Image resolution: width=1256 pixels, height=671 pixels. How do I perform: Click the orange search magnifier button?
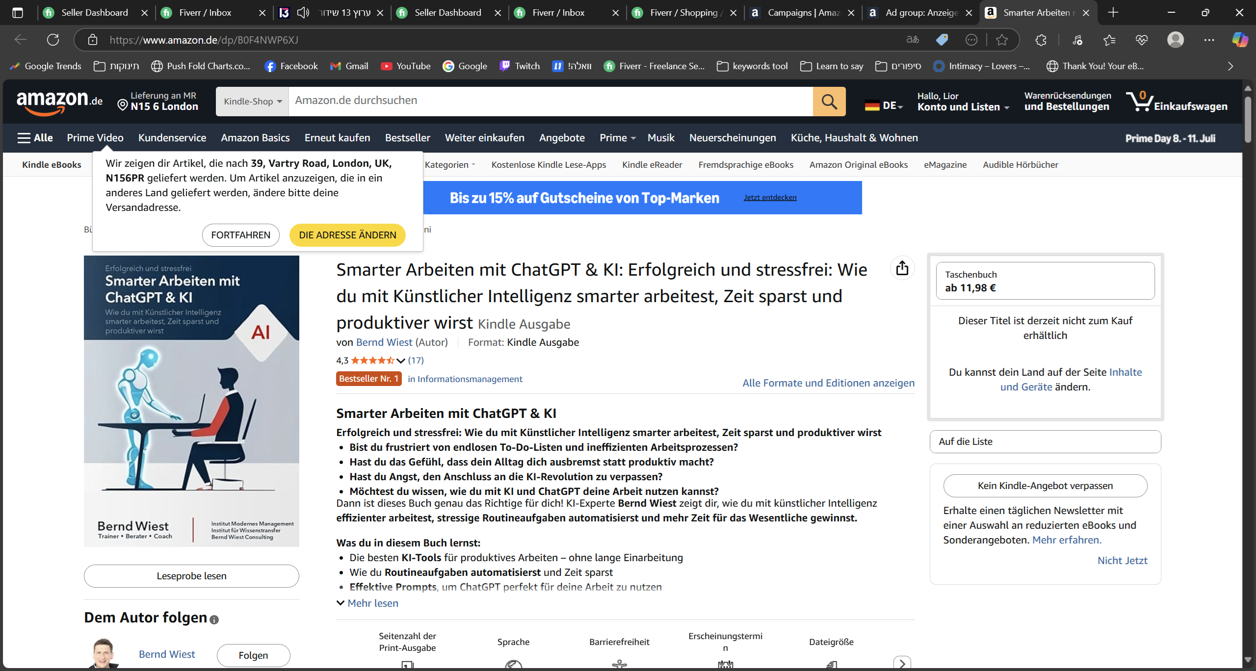point(829,102)
